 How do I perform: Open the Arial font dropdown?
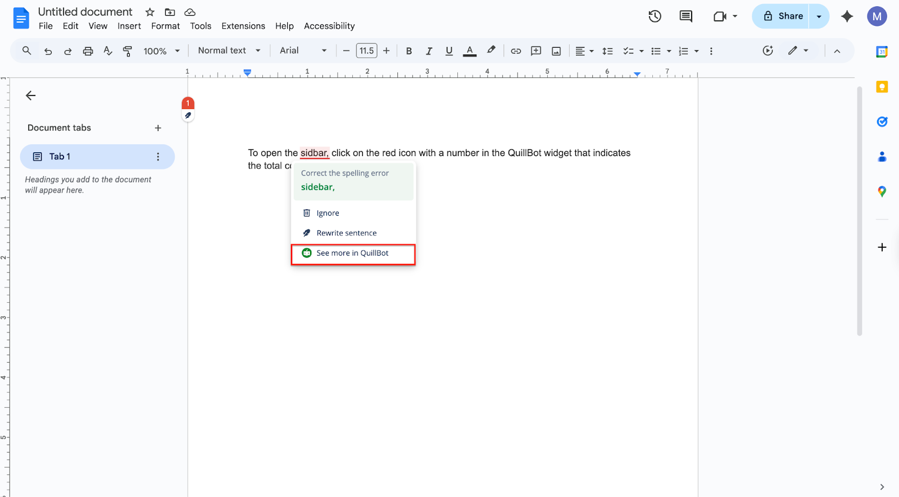(x=303, y=51)
